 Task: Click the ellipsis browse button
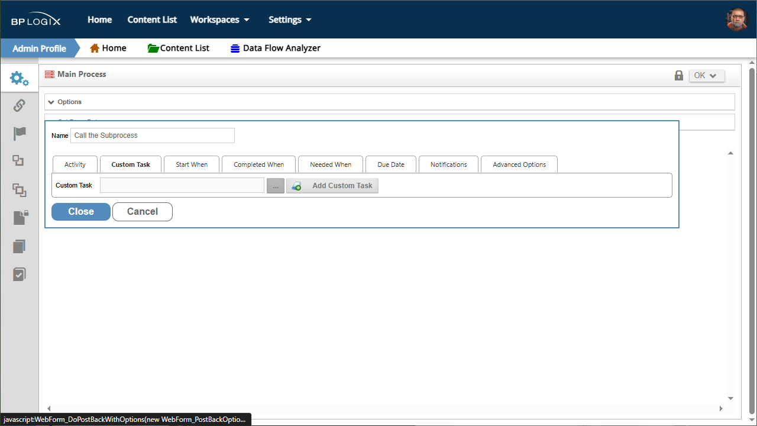(x=276, y=186)
